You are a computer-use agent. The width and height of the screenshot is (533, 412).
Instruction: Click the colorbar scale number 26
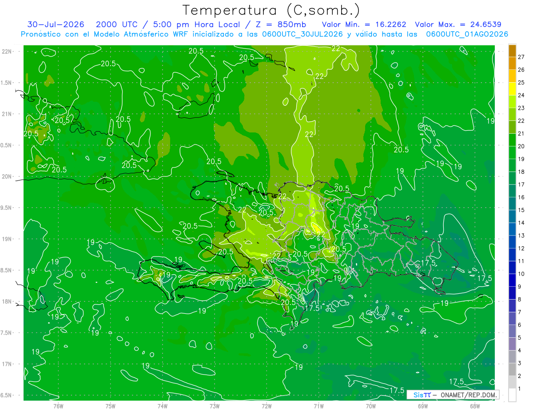pyautogui.click(x=521, y=70)
